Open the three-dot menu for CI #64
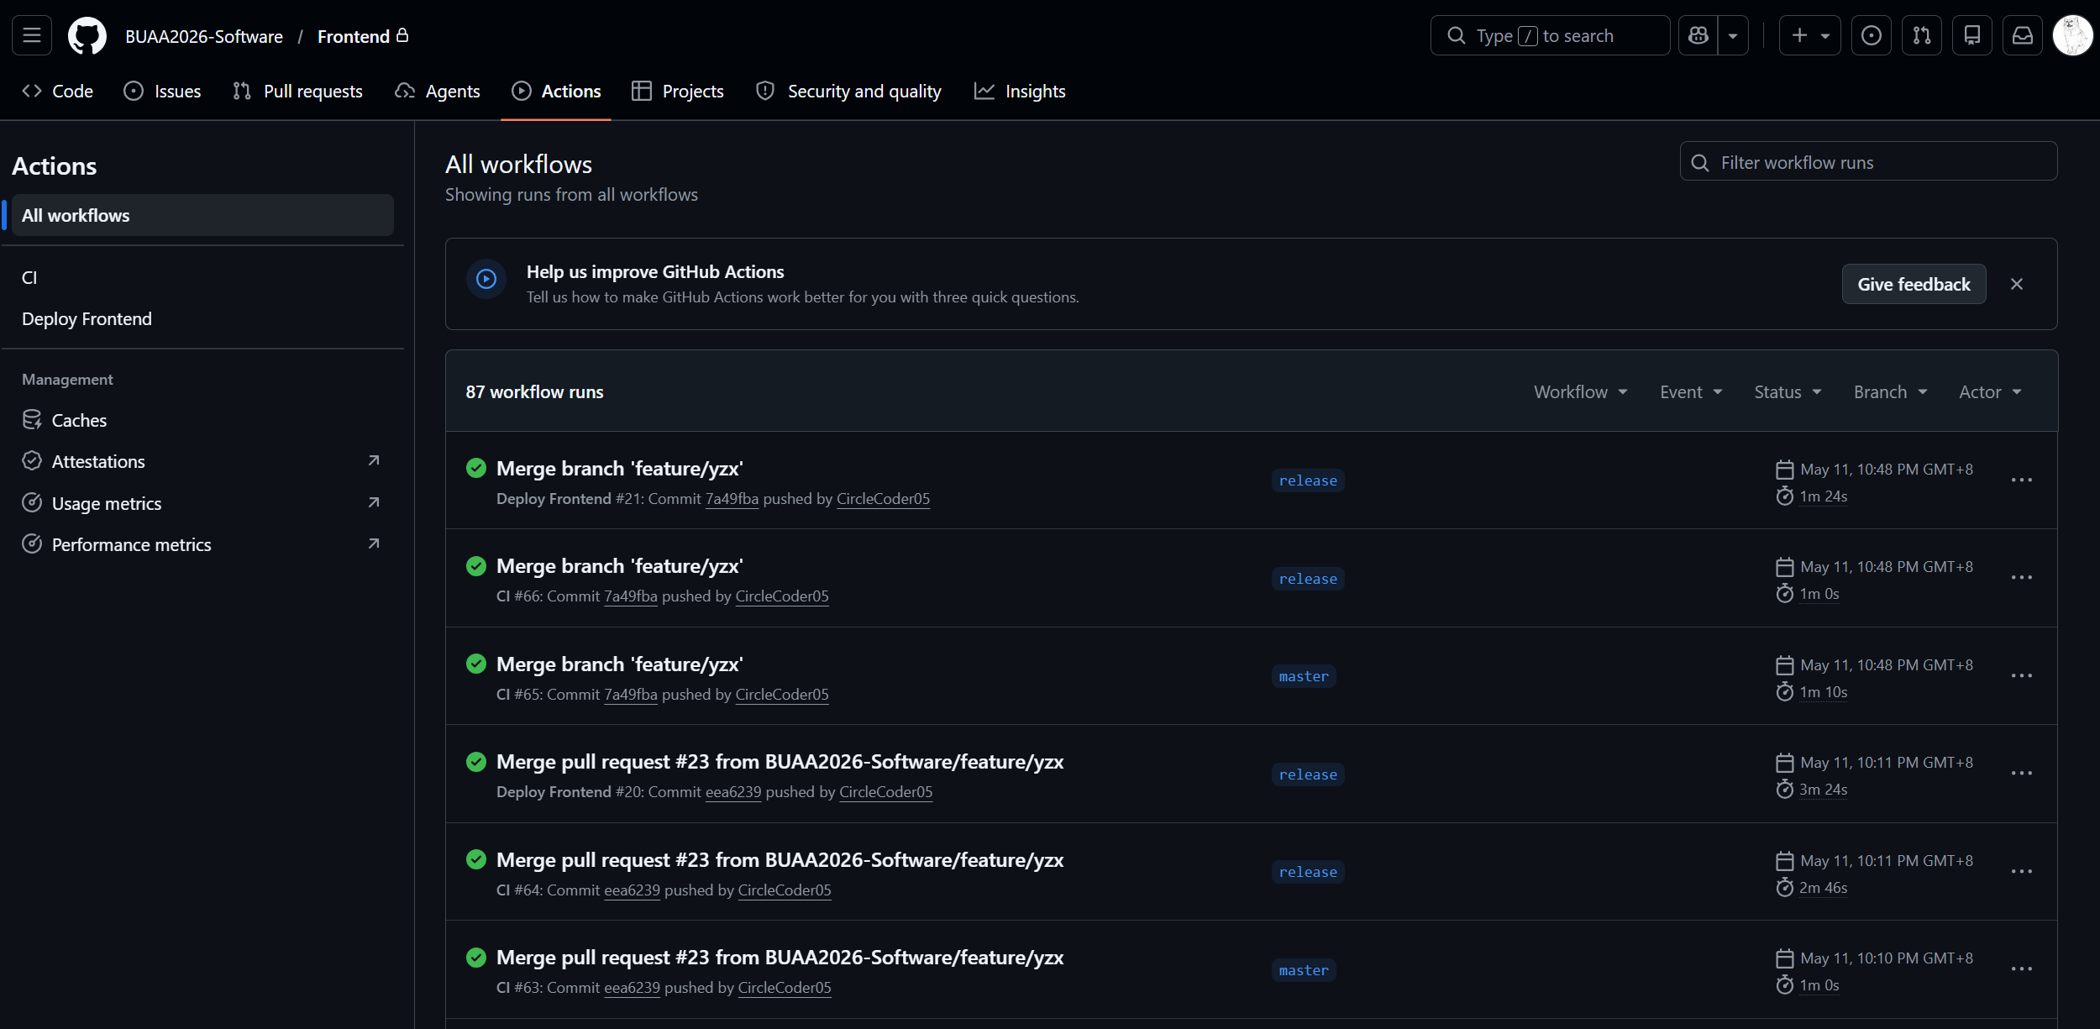The height and width of the screenshot is (1029, 2100). 2022,871
